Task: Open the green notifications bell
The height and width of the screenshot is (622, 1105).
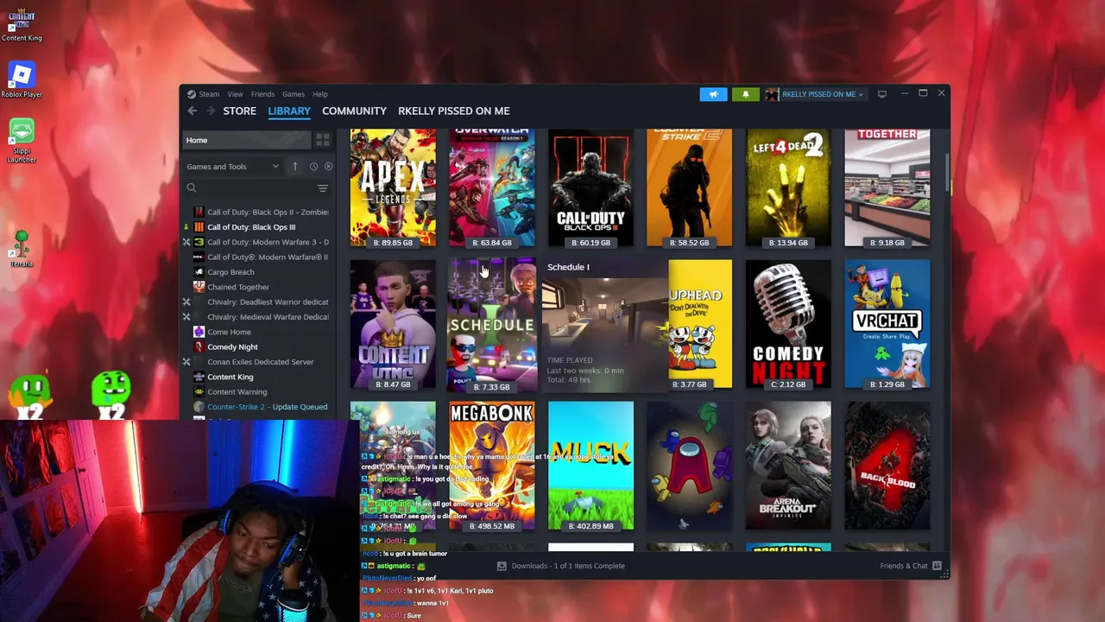Action: [746, 94]
